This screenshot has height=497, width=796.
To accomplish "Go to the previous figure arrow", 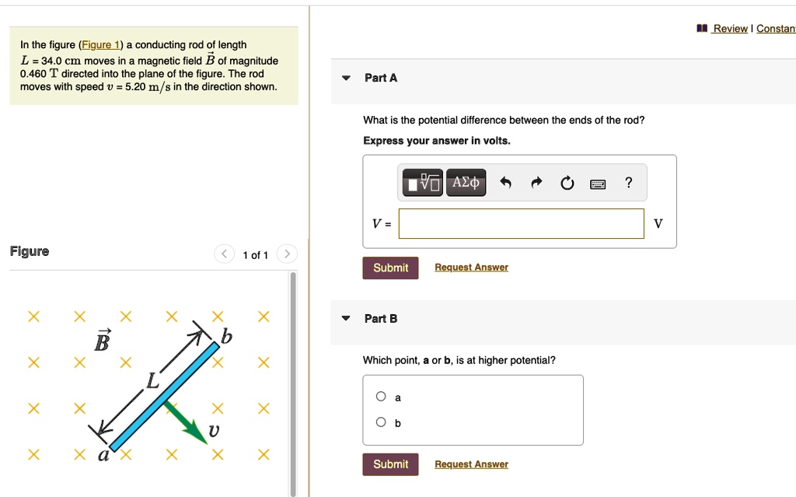I will click(224, 254).
